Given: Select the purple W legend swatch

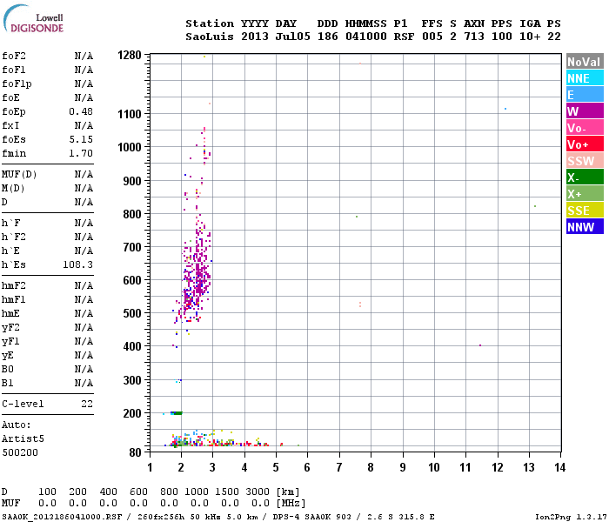Looking at the screenshot, I should coord(585,111).
